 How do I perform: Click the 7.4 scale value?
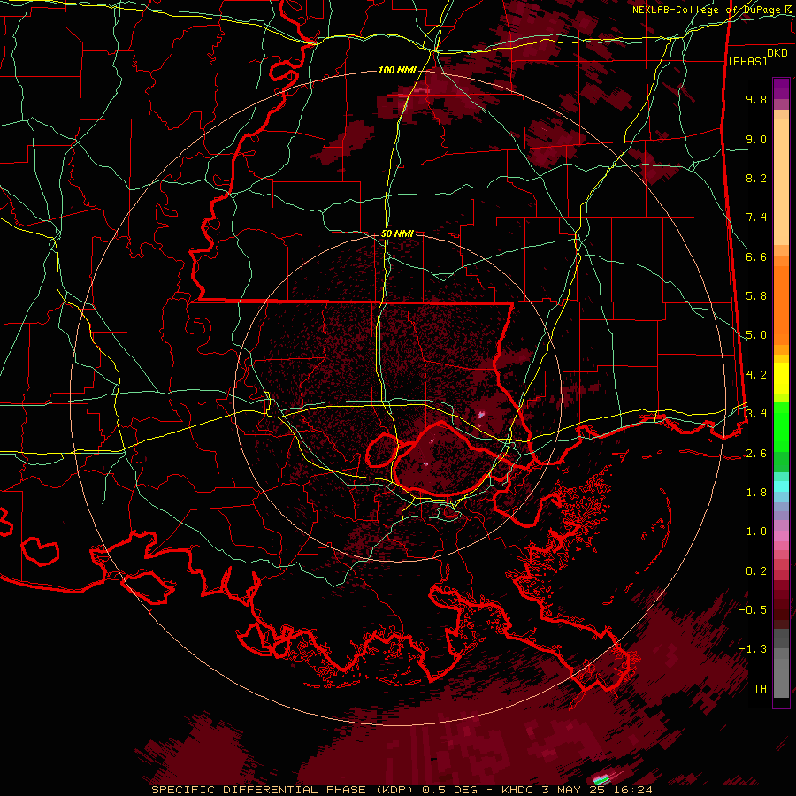coord(756,218)
